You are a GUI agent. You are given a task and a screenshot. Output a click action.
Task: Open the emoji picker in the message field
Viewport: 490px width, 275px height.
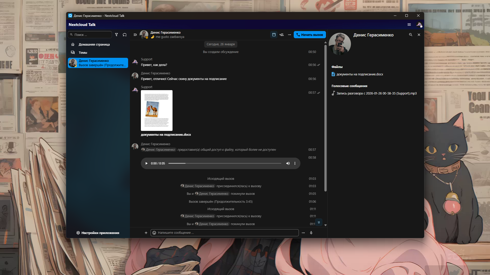point(154,232)
